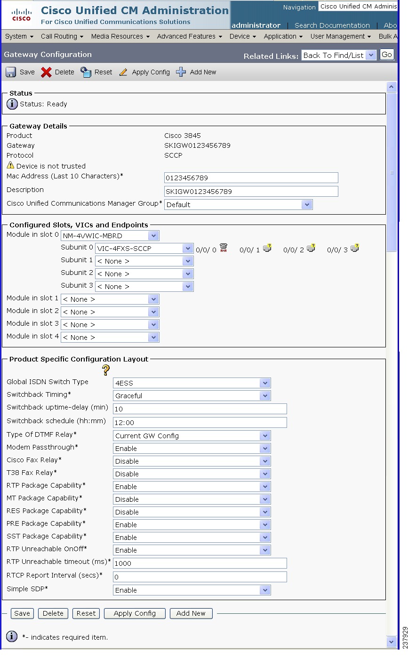Screen dimensions: 408x659
Task: Expand the Module in slot 1 dropdown
Action: (153, 299)
